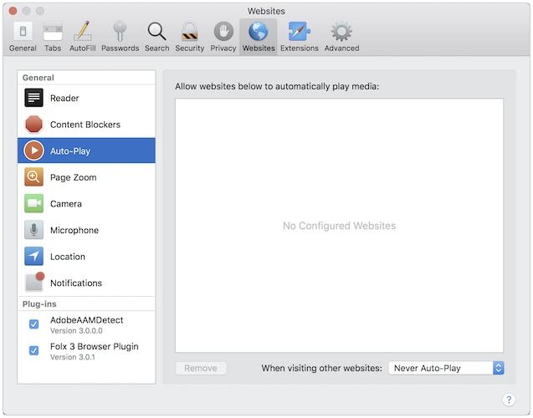Uncheck the Folx 3 Browser Plugin
Screen dimensions: 533x418
click(34, 351)
